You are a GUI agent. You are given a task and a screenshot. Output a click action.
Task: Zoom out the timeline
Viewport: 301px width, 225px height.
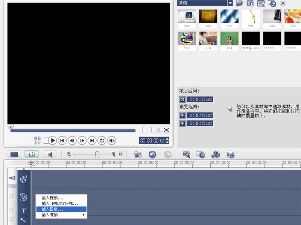point(69,154)
